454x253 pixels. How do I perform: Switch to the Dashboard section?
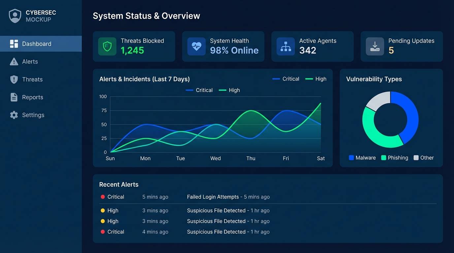(36, 43)
